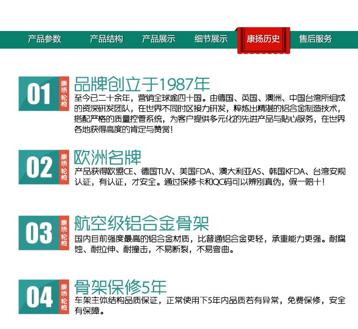Screen dimensions: 358x329
Task: Click the line 各地获得高度的肯定与赞赏
Action: point(124,130)
